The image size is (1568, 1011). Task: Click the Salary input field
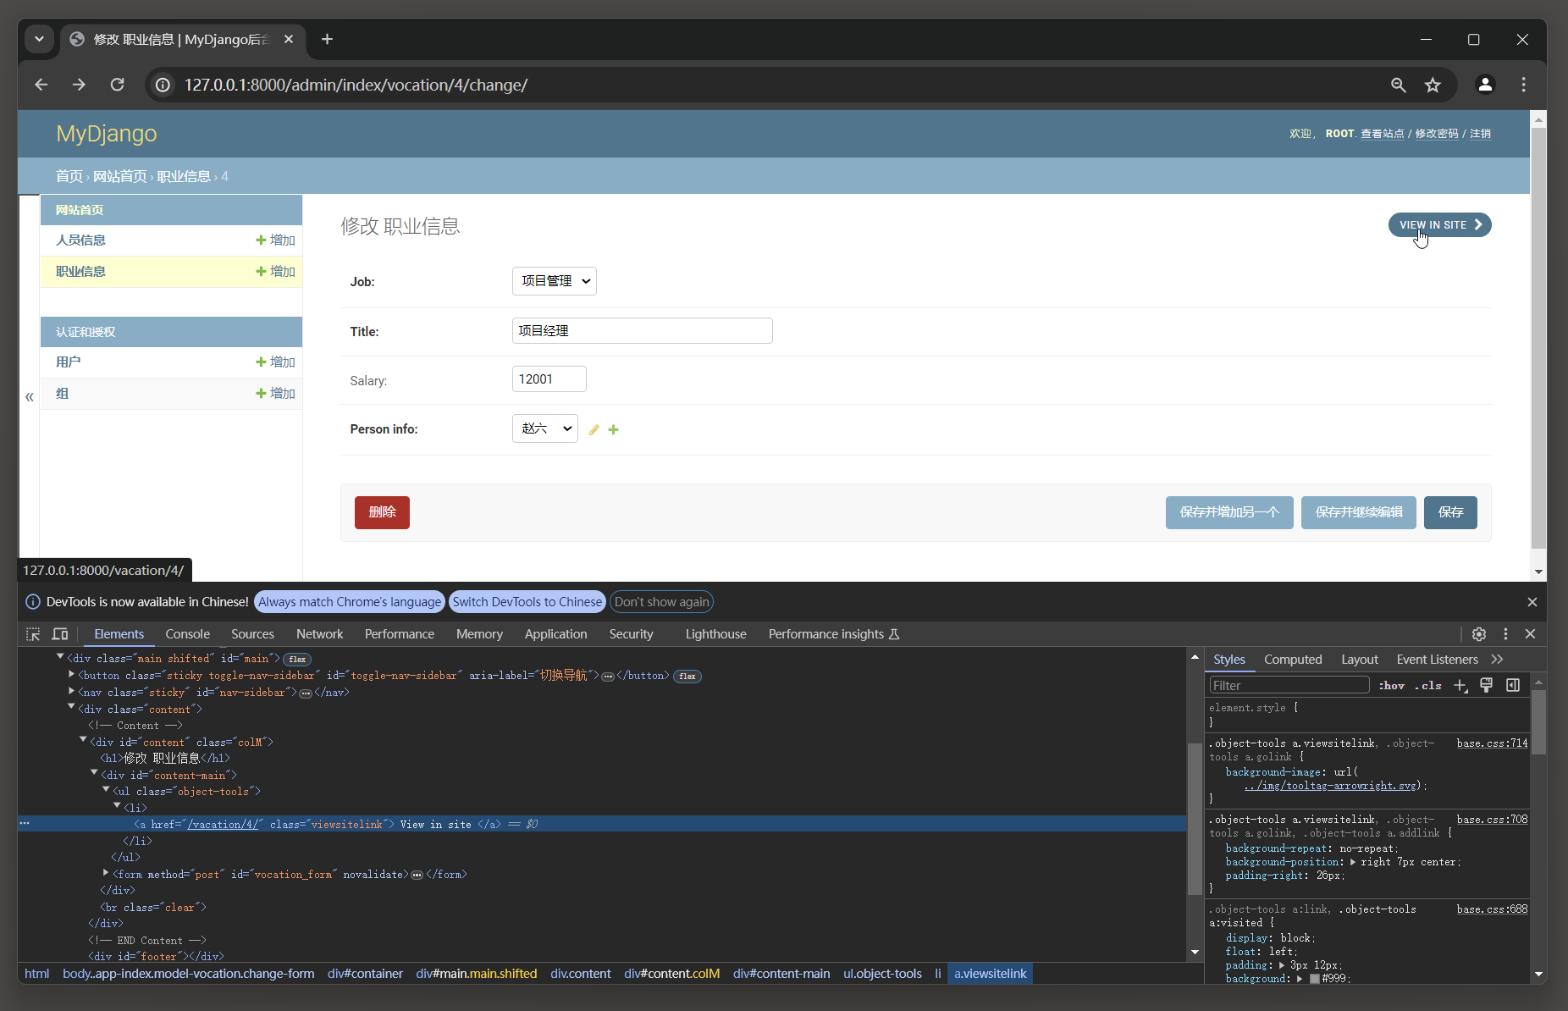pyautogui.click(x=549, y=379)
